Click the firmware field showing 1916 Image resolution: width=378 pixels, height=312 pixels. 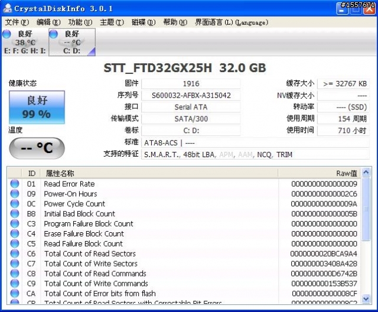191,84
